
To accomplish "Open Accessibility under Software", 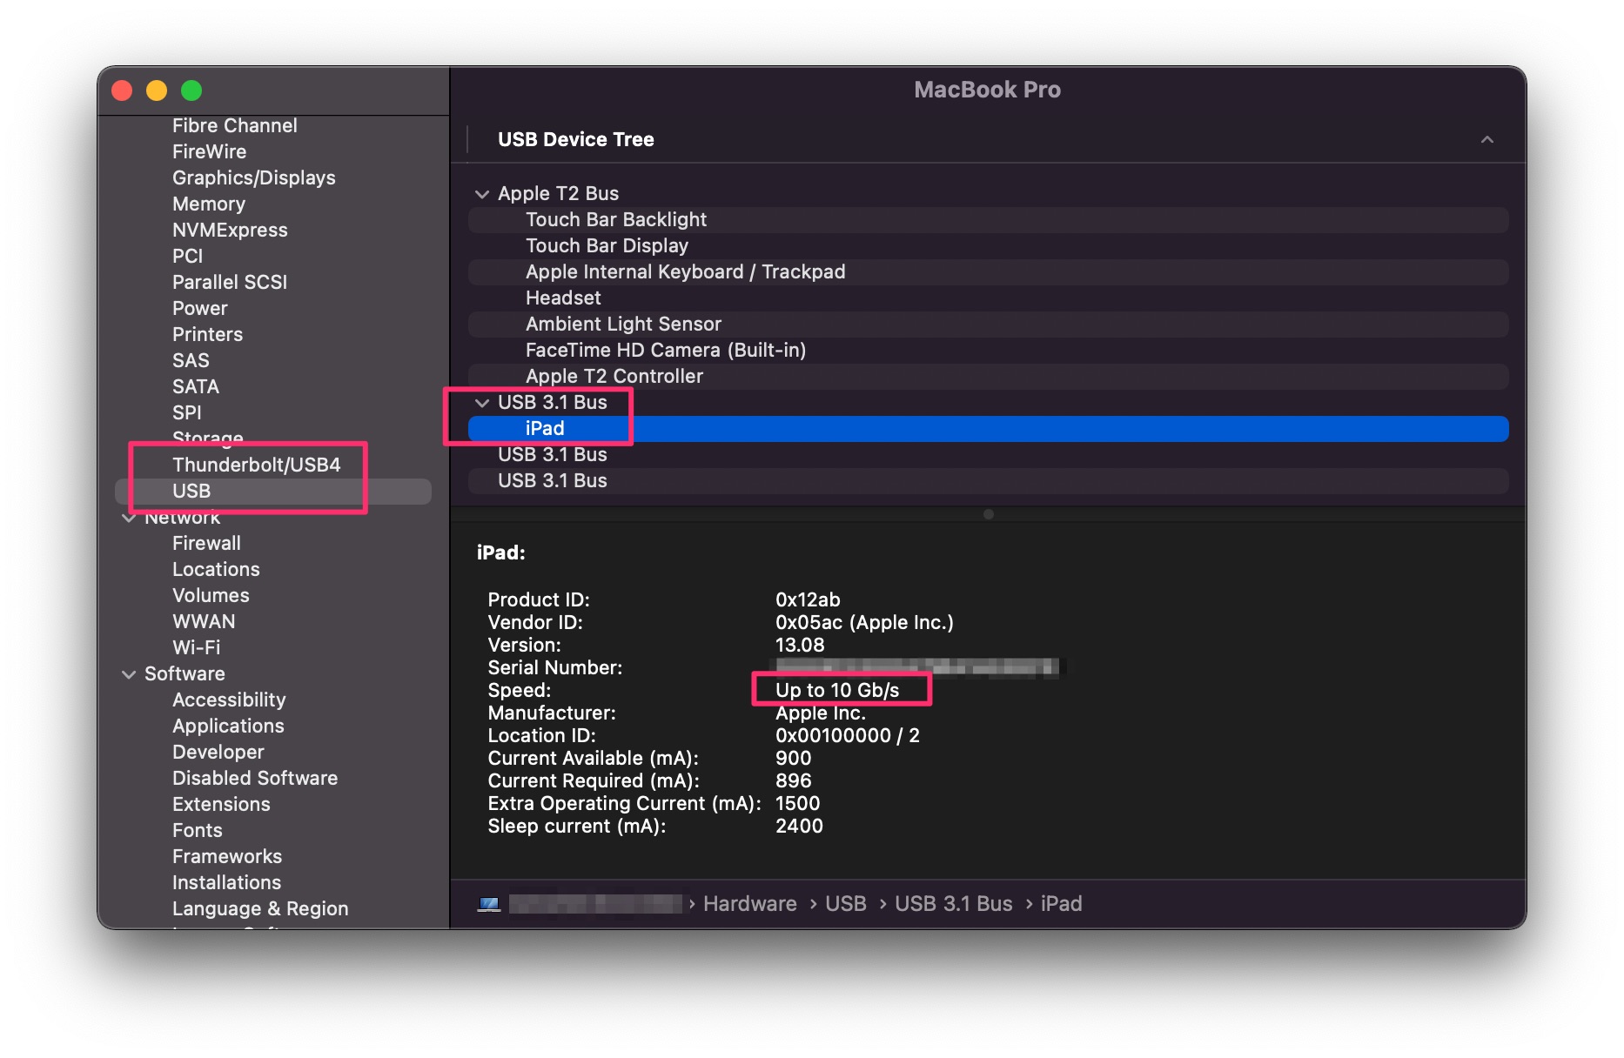I will (229, 700).
